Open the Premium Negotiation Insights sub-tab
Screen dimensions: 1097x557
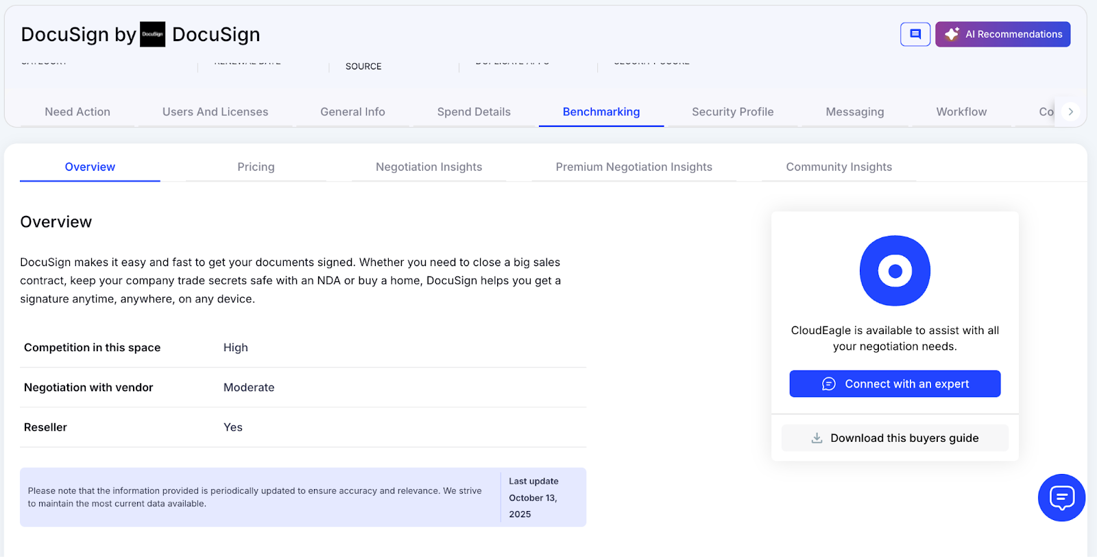[634, 167]
